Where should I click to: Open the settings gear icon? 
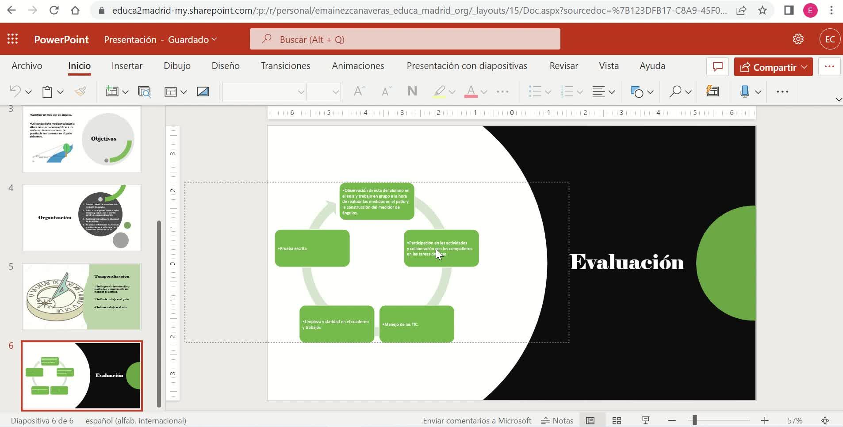(x=798, y=39)
